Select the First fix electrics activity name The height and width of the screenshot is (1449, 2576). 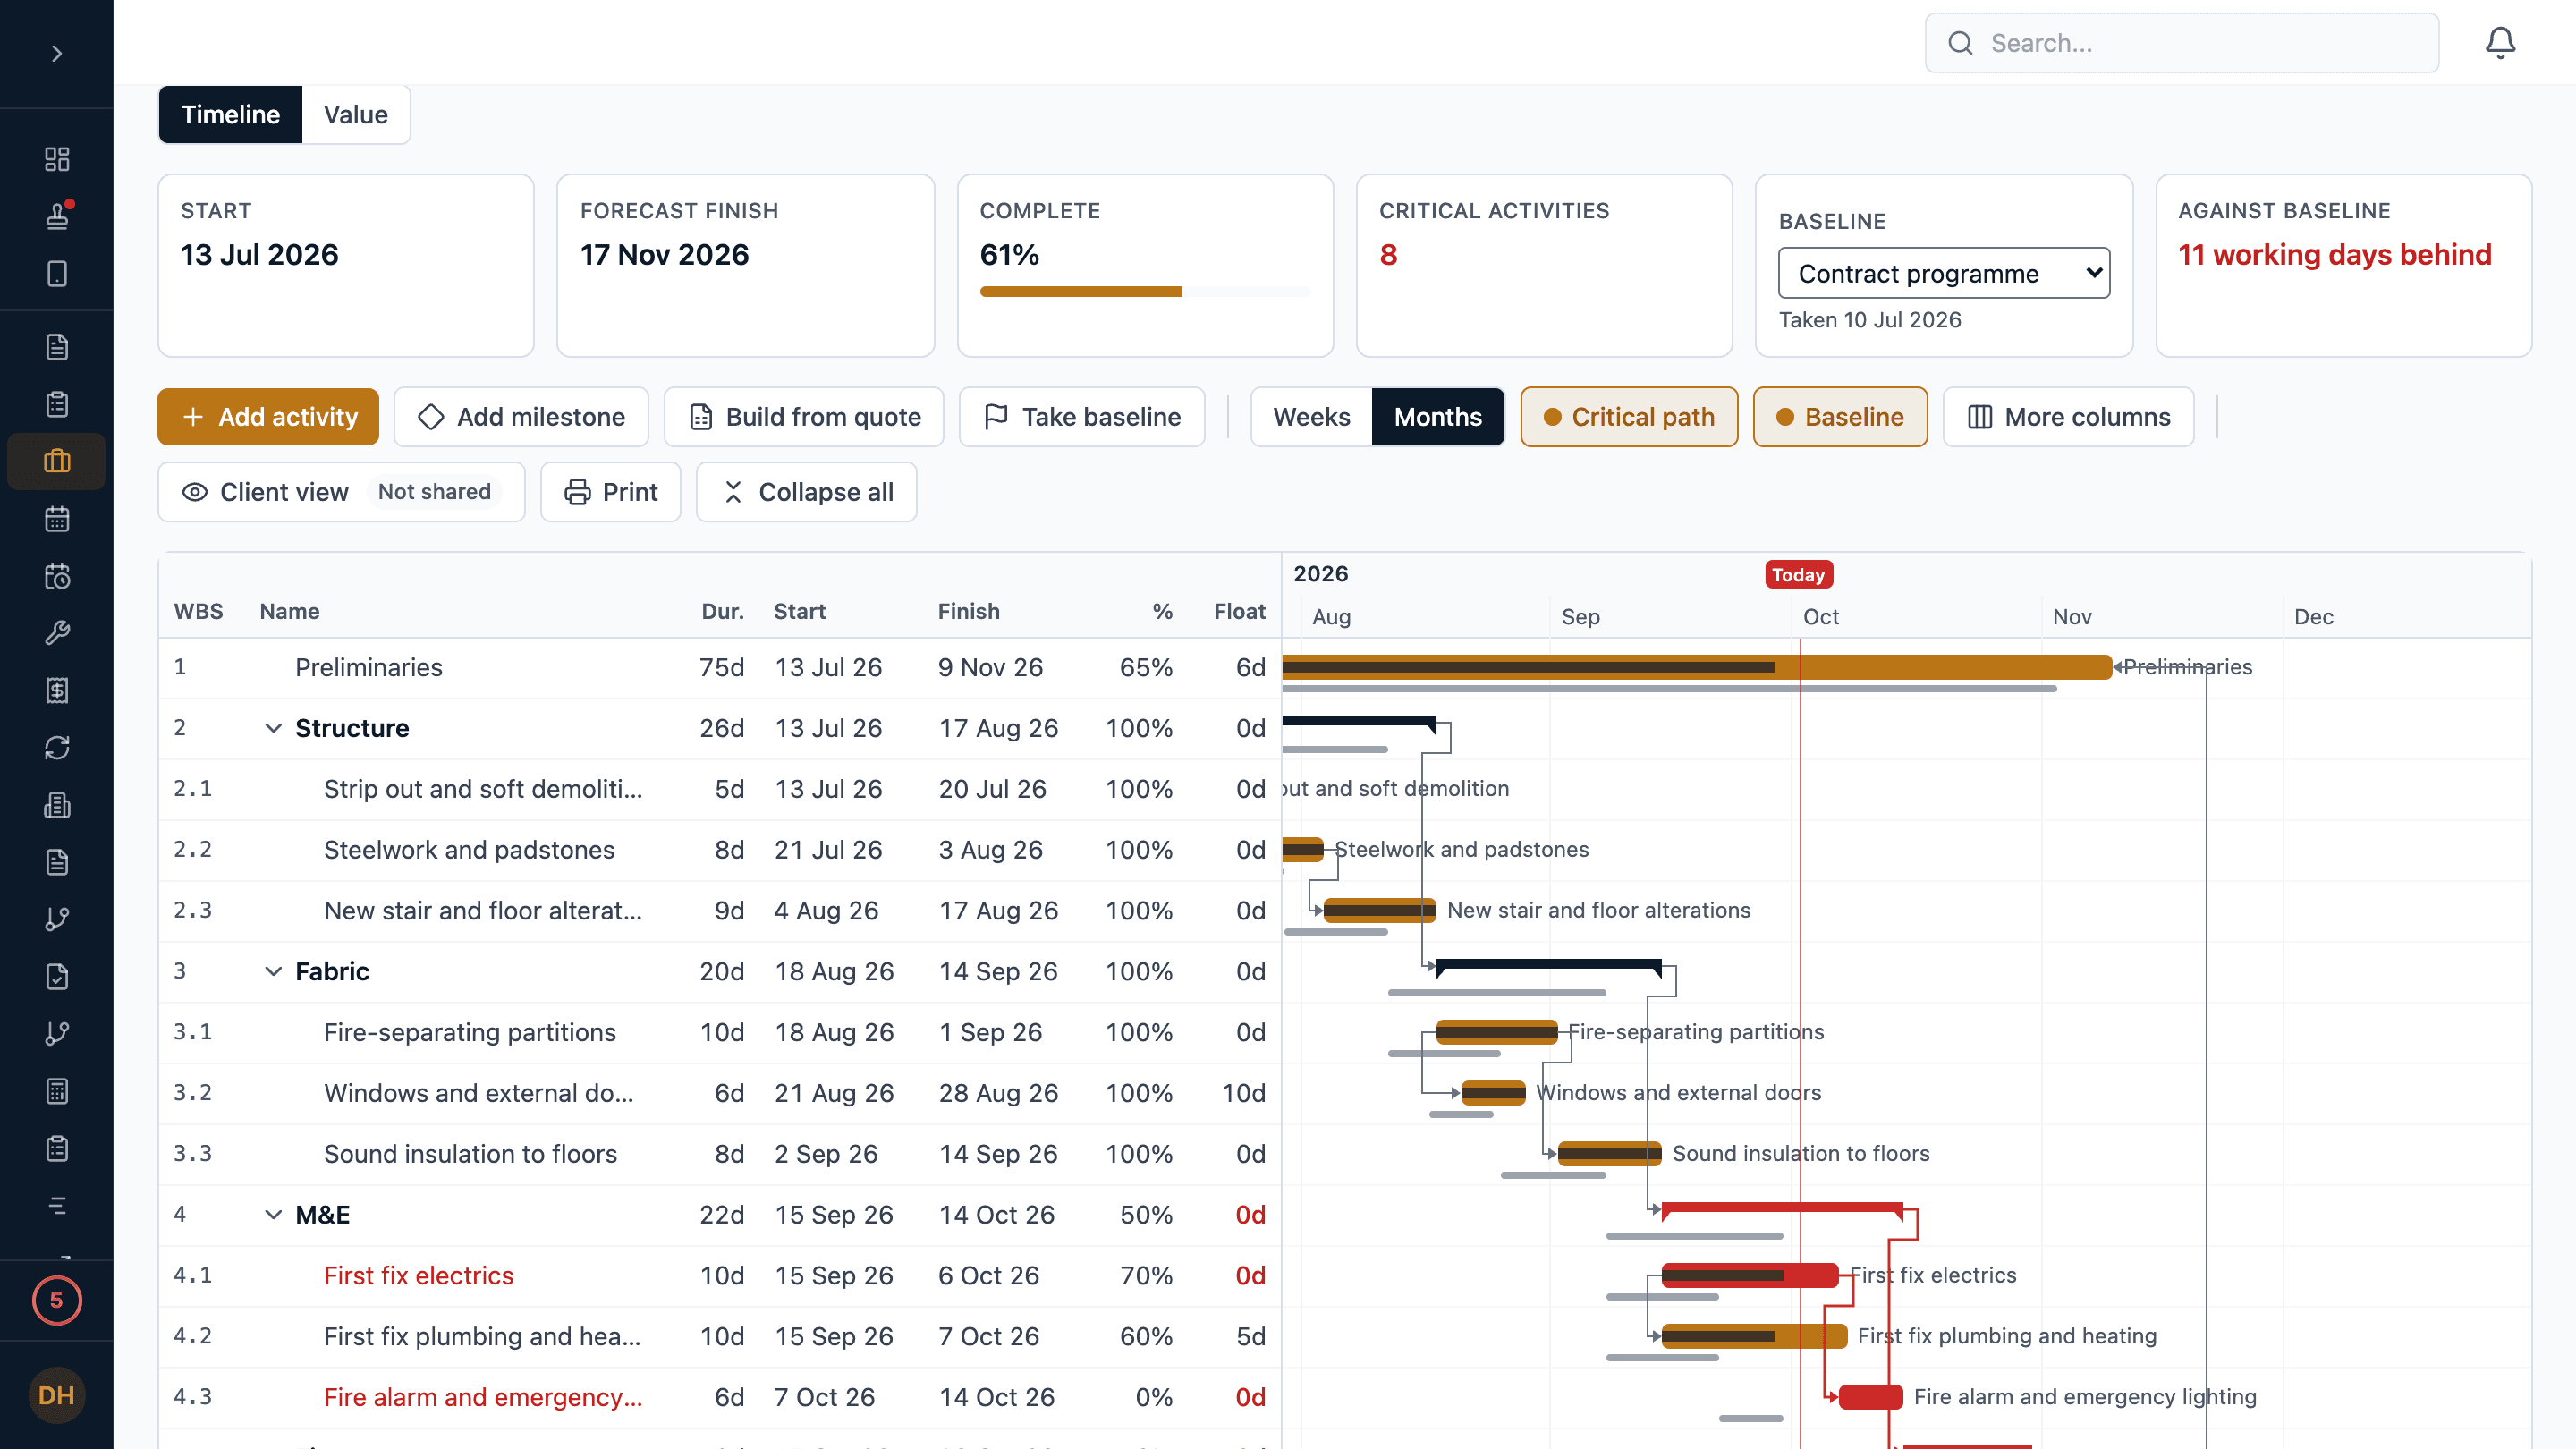418,1276
